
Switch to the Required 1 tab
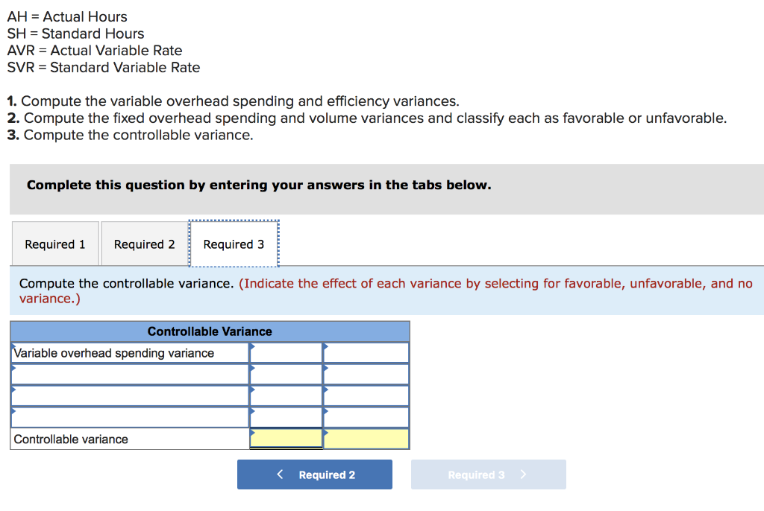coord(54,244)
